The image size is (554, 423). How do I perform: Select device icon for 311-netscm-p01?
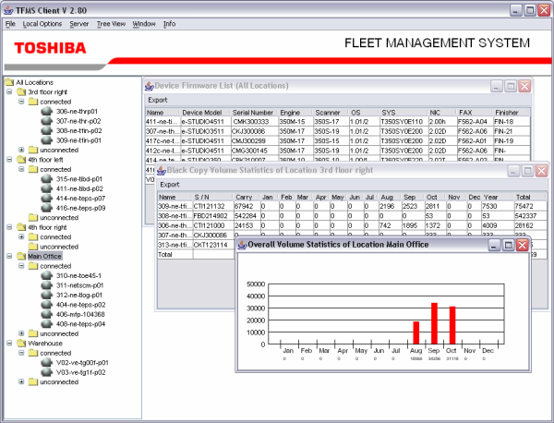(x=47, y=285)
